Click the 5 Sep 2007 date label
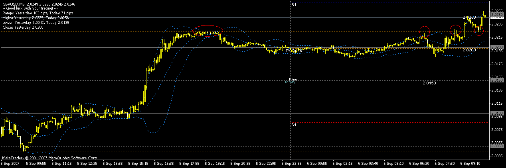The height and width of the screenshot is (168, 506). click(x=10, y=163)
